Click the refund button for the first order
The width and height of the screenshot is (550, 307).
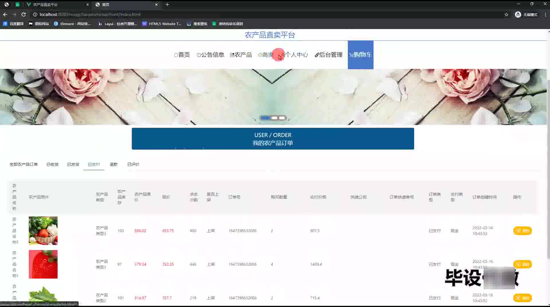[522, 231]
